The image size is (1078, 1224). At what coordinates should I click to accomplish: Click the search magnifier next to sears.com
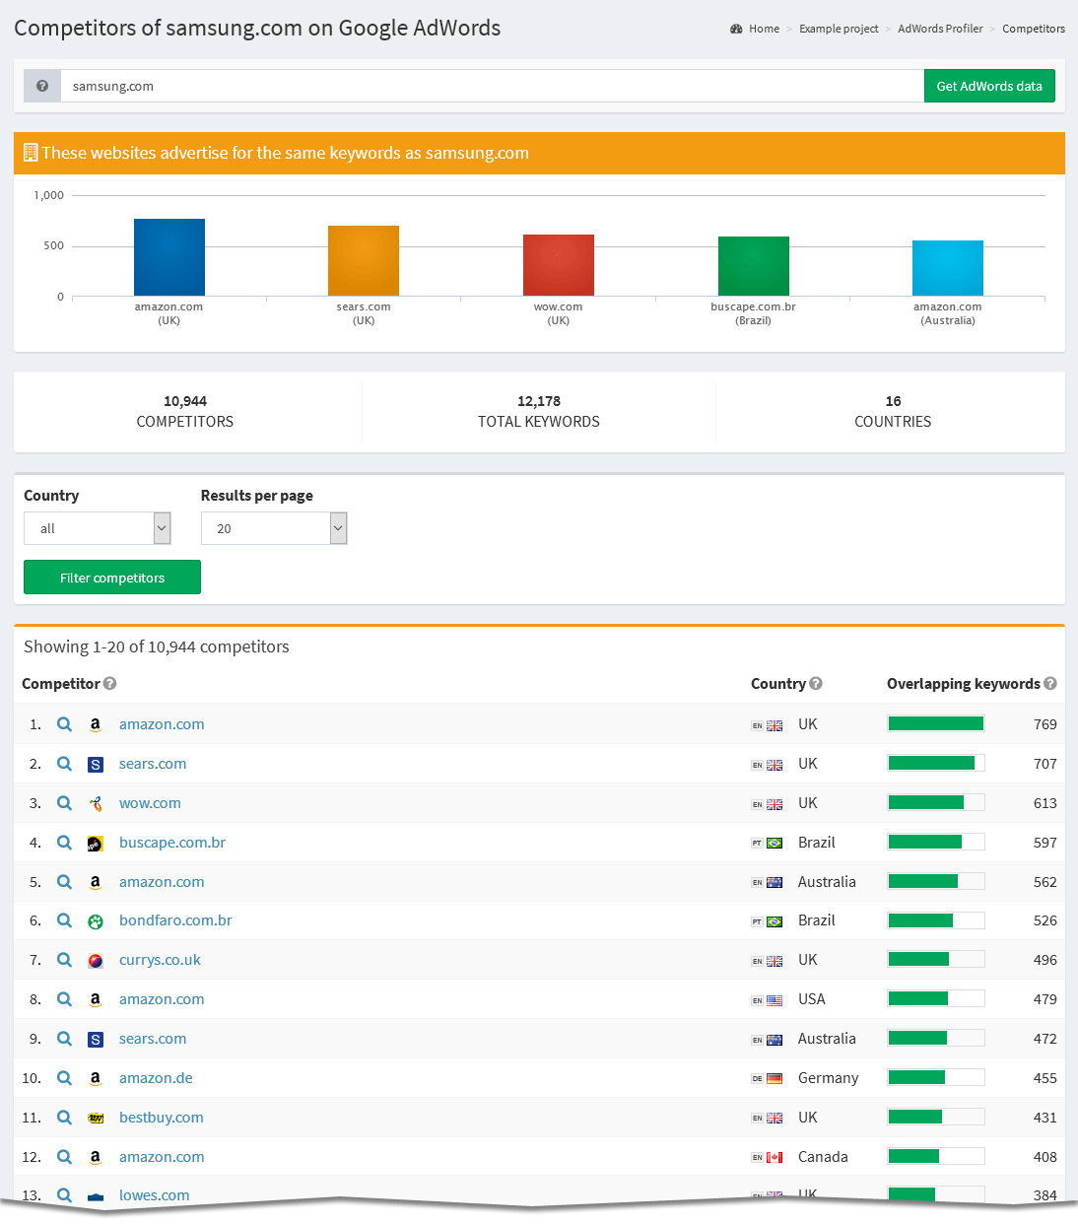pos(64,763)
